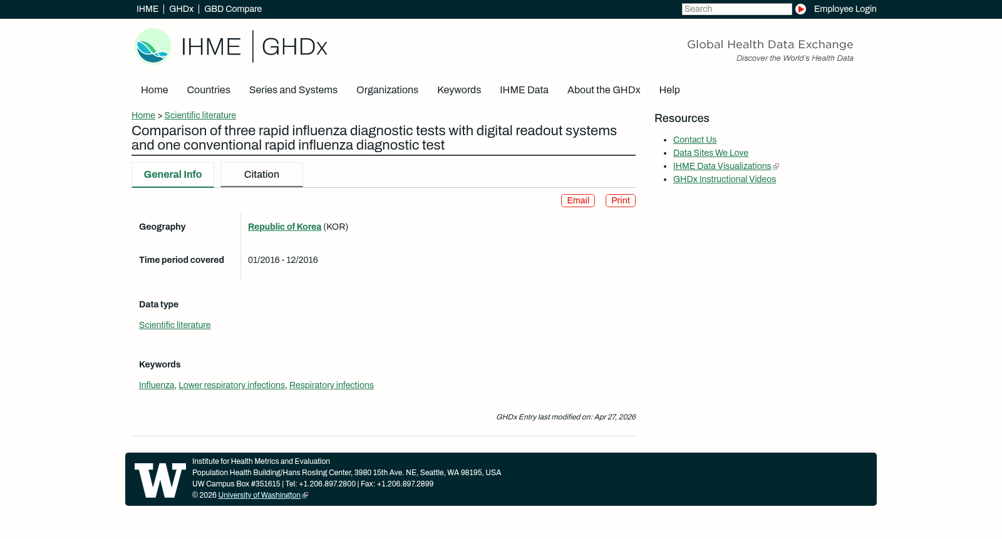This screenshot has height=539, width=1002.
Task: Open the Keywords menu item
Action: click(459, 90)
